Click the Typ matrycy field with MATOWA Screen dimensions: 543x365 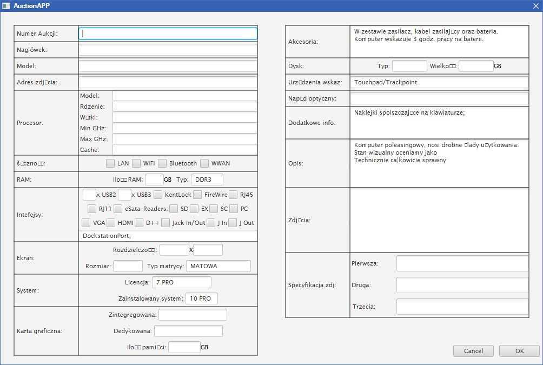[218, 266]
